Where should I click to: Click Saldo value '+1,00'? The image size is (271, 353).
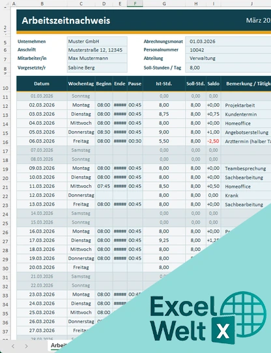coord(213,132)
